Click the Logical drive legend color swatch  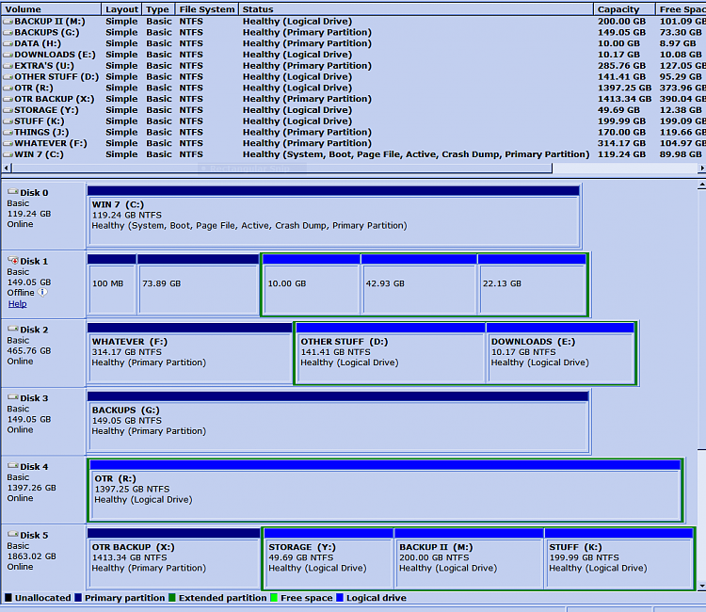point(340,598)
